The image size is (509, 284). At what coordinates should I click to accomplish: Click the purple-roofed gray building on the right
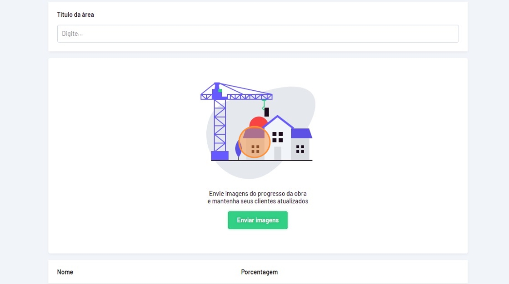[301, 144]
